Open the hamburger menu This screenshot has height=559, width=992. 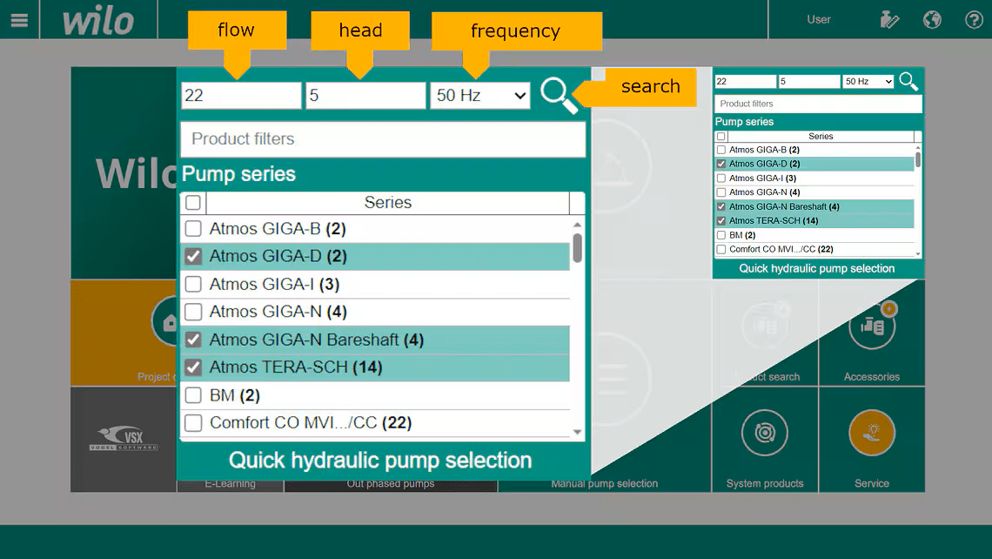tap(19, 19)
